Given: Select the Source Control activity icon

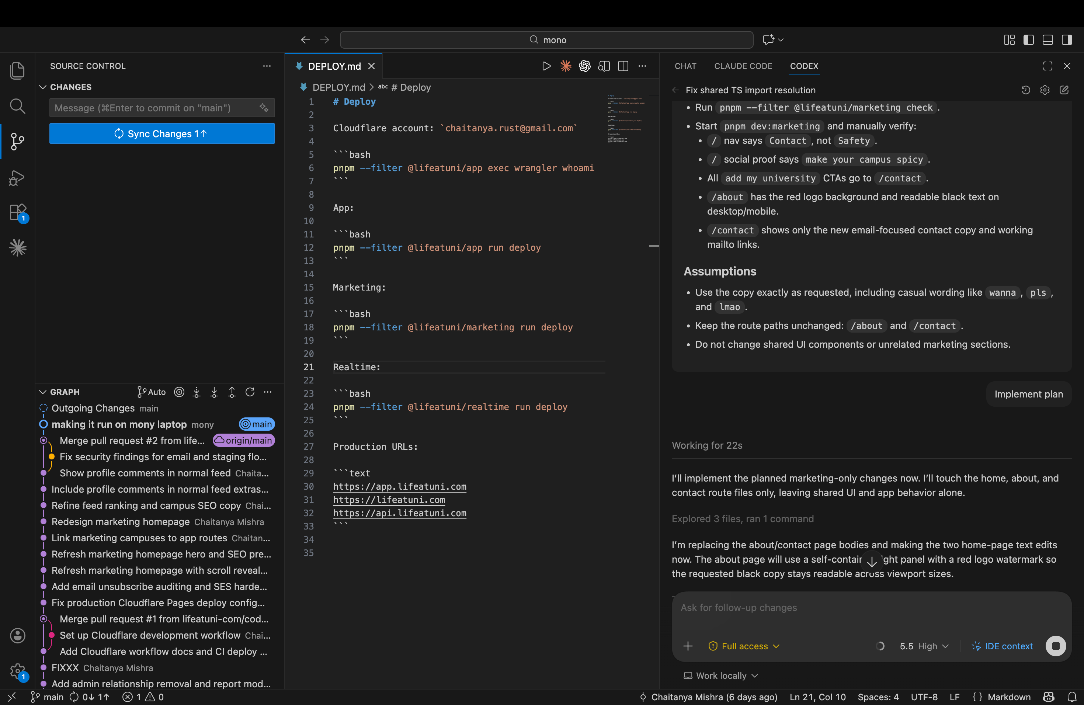Looking at the screenshot, I should point(17,142).
